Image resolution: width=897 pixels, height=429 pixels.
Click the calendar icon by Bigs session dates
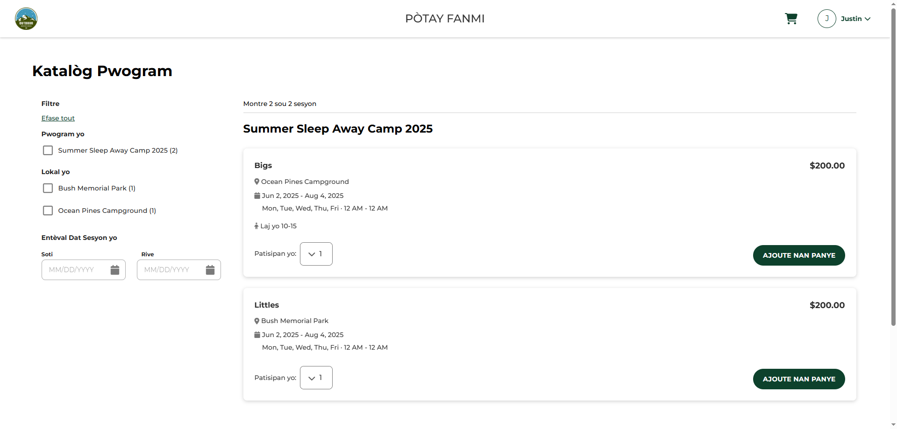(257, 196)
